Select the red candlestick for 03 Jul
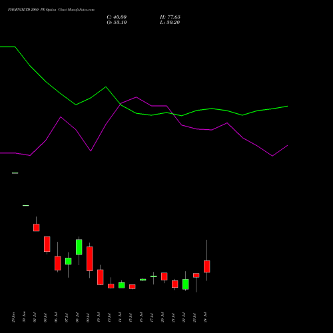 (x=47, y=244)
